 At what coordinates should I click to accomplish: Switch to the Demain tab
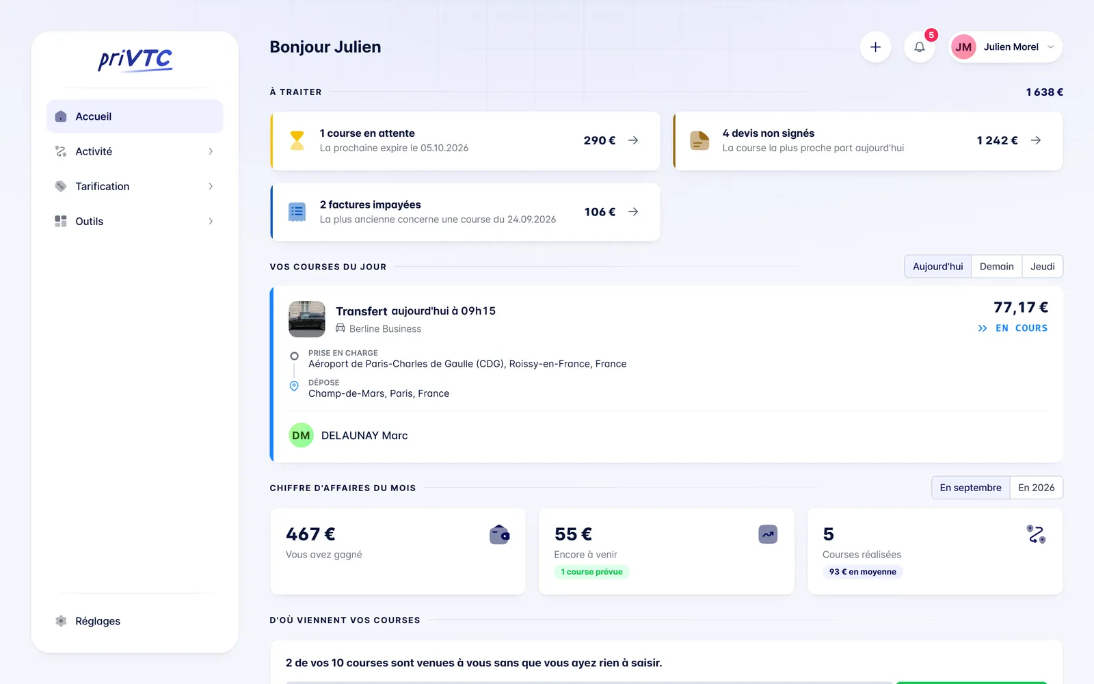pos(997,266)
